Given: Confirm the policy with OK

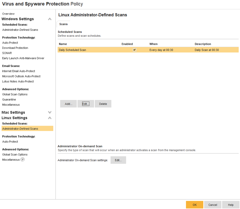Looking at the screenshot, I should [x=195, y=205].
